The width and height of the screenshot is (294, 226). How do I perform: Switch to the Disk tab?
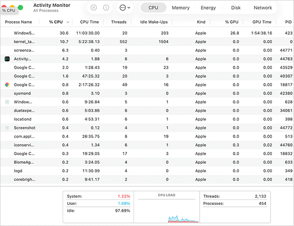[x=236, y=8]
